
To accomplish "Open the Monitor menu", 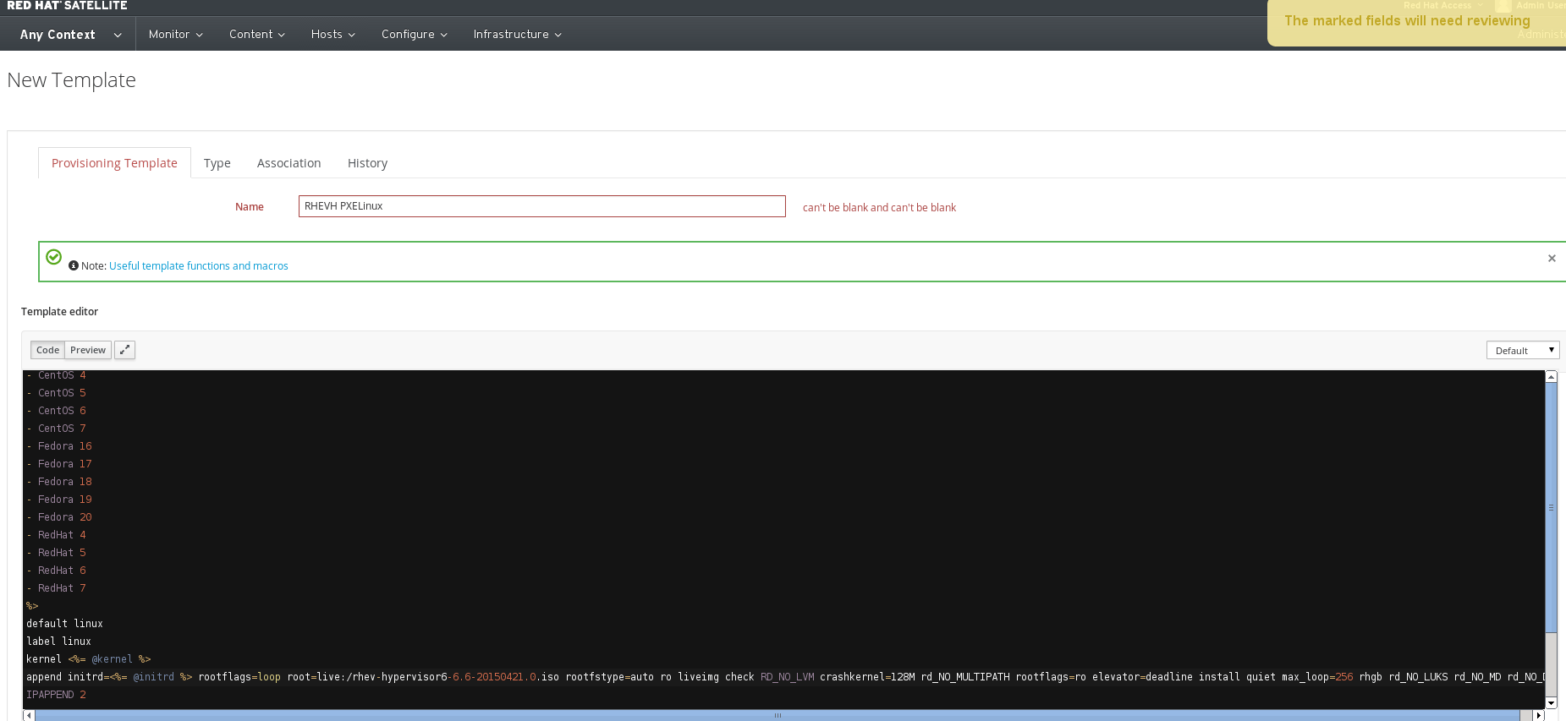I will 175,35.
